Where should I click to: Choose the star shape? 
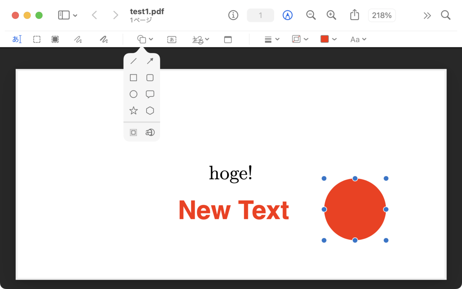click(x=134, y=111)
